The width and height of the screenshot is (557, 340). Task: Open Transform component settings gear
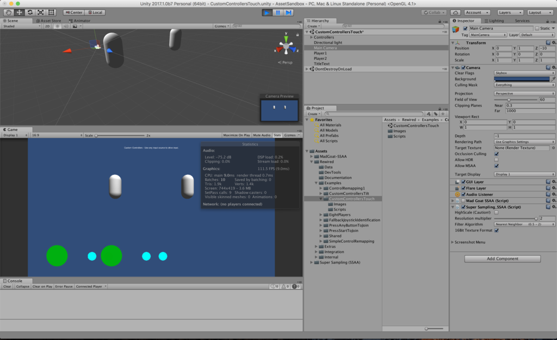pos(553,42)
